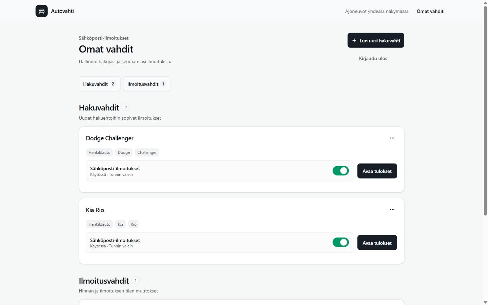Click Avaa tulokset for Dodge Challenger
The height and width of the screenshot is (305, 488).
[377, 171]
